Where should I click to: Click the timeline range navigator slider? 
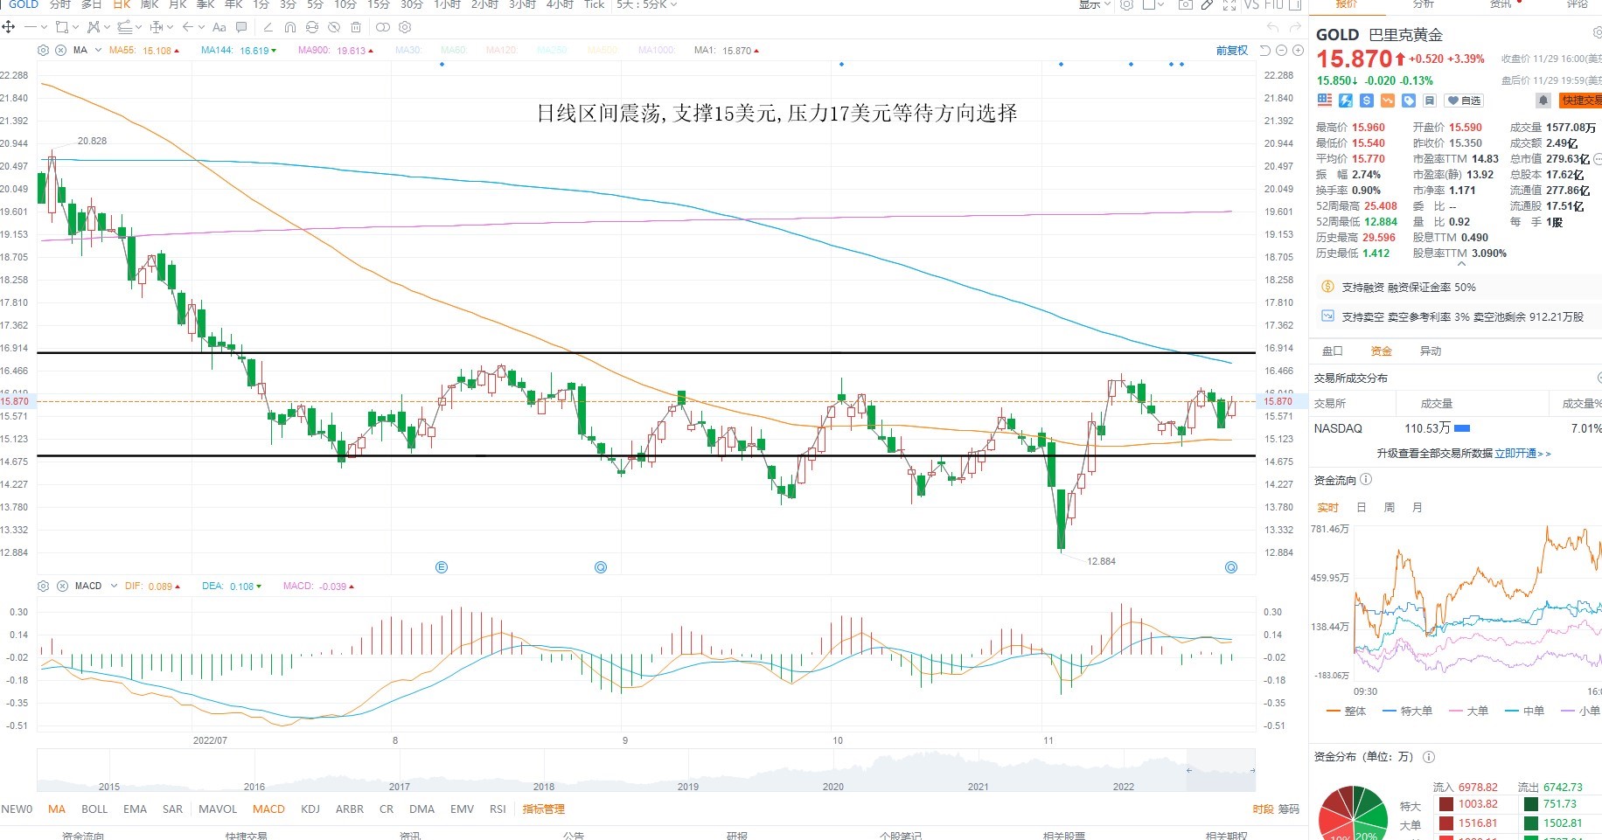click(x=1221, y=771)
